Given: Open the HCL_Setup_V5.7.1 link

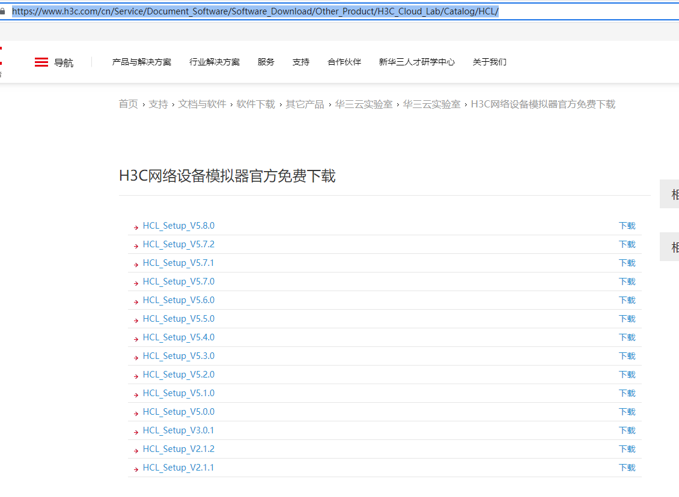Looking at the screenshot, I should click(x=178, y=263).
